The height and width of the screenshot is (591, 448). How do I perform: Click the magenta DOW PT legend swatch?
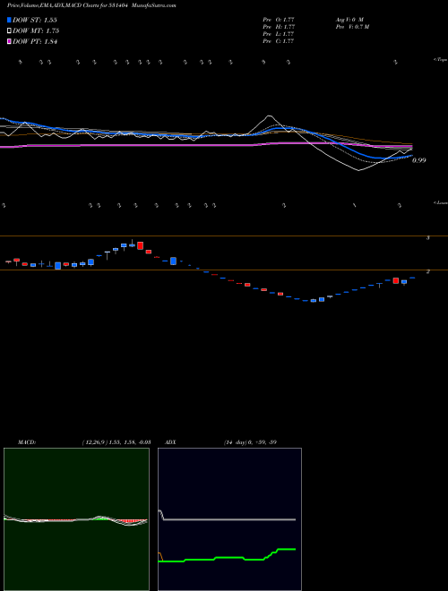coord(10,42)
